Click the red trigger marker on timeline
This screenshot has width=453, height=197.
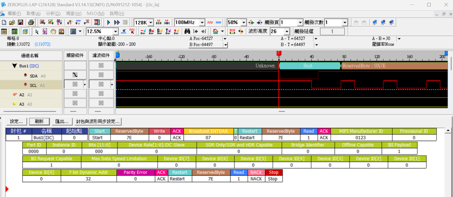[278, 53]
